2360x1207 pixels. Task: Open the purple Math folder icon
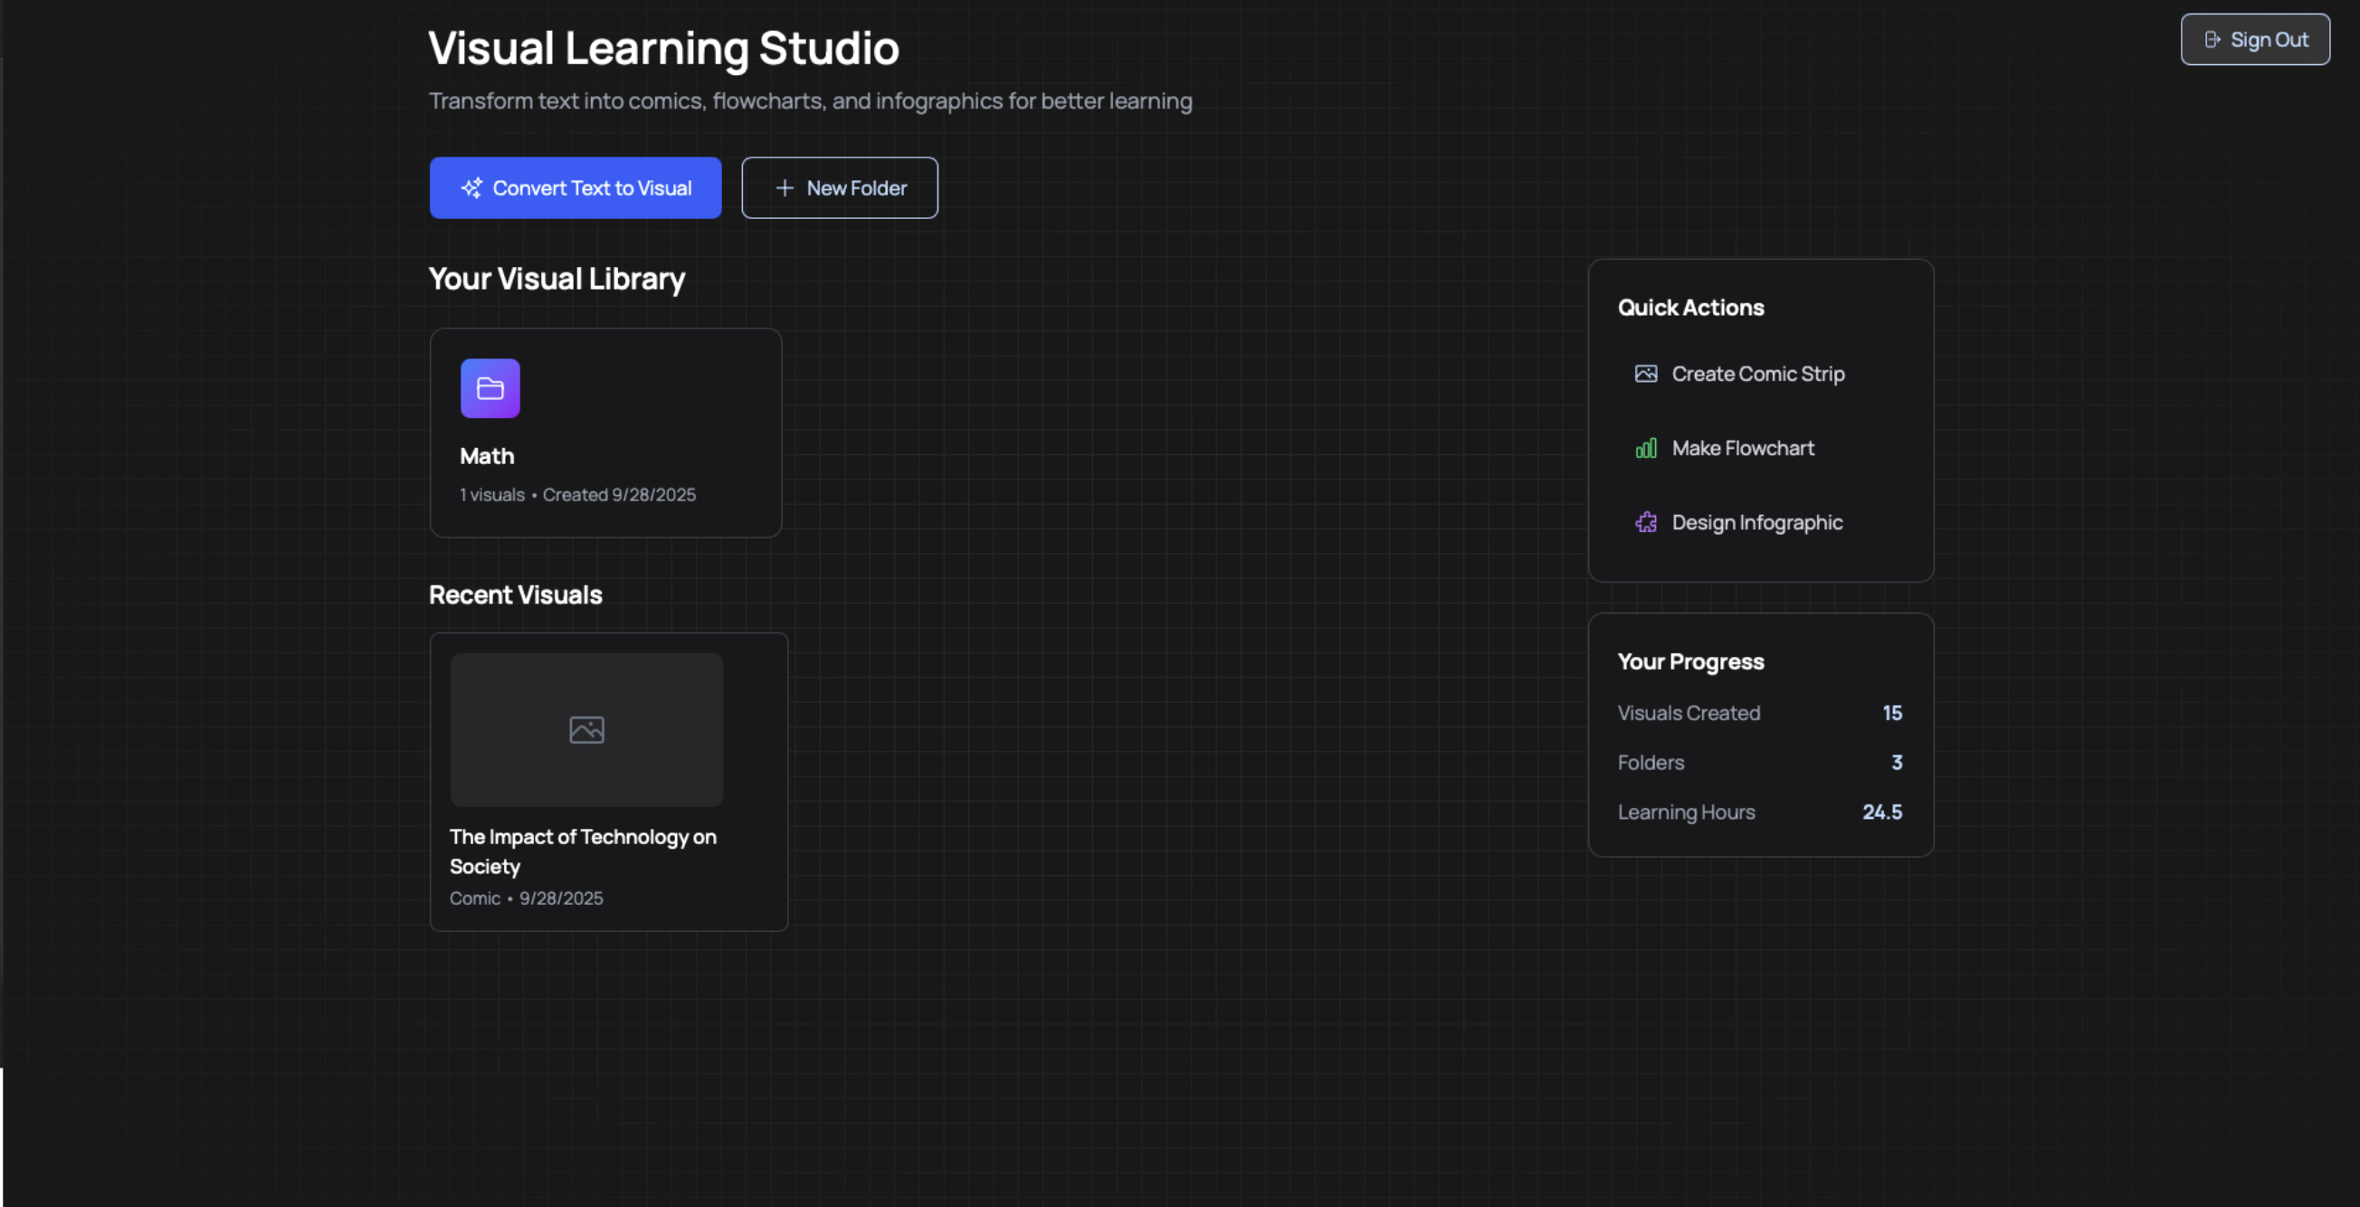click(x=490, y=387)
